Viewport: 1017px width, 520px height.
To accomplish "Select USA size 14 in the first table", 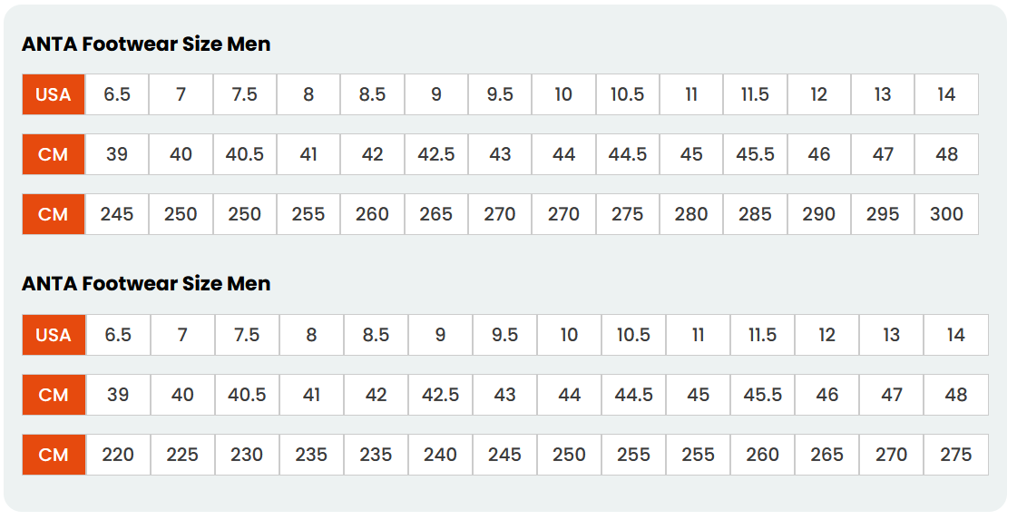I will (946, 94).
